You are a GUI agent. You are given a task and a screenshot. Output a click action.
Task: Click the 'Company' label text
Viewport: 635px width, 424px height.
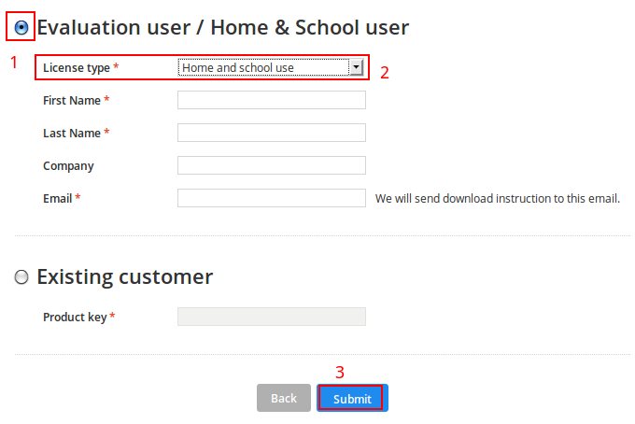coord(68,166)
